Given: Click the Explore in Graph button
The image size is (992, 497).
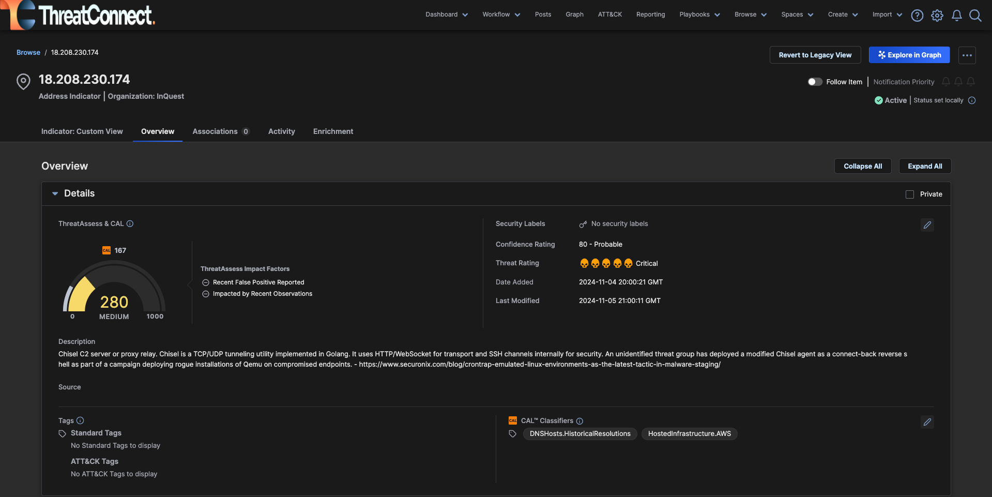Looking at the screenshot, I should pos(909,55).
